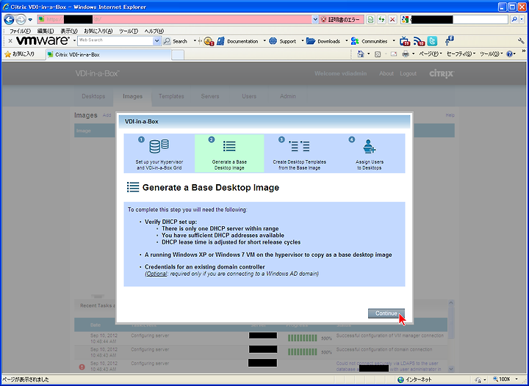Image resolution: width=529 pixels, height=386 pixels.
Task: Switch to the Templates tab
Action: tap(171, 96)
